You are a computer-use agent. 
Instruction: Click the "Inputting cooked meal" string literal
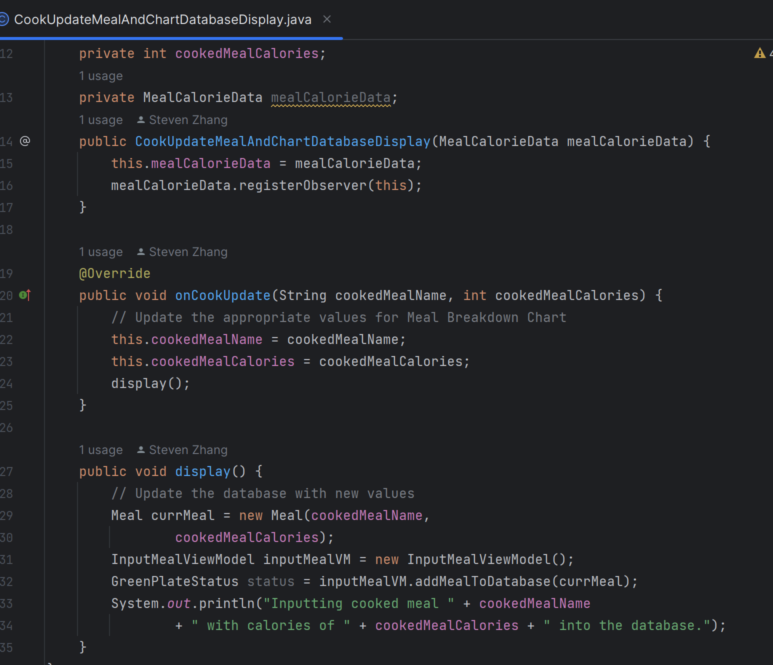tap(359, 603)
